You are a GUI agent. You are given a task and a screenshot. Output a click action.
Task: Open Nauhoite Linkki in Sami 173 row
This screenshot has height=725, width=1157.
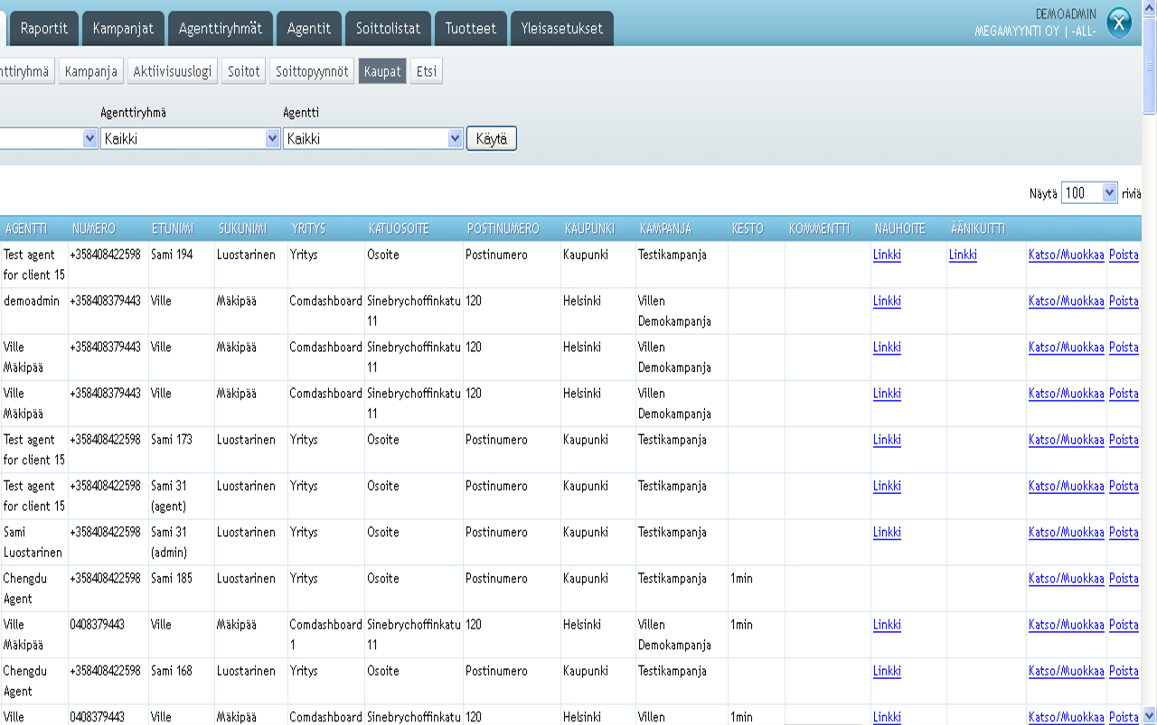click(x=887, y=440)
